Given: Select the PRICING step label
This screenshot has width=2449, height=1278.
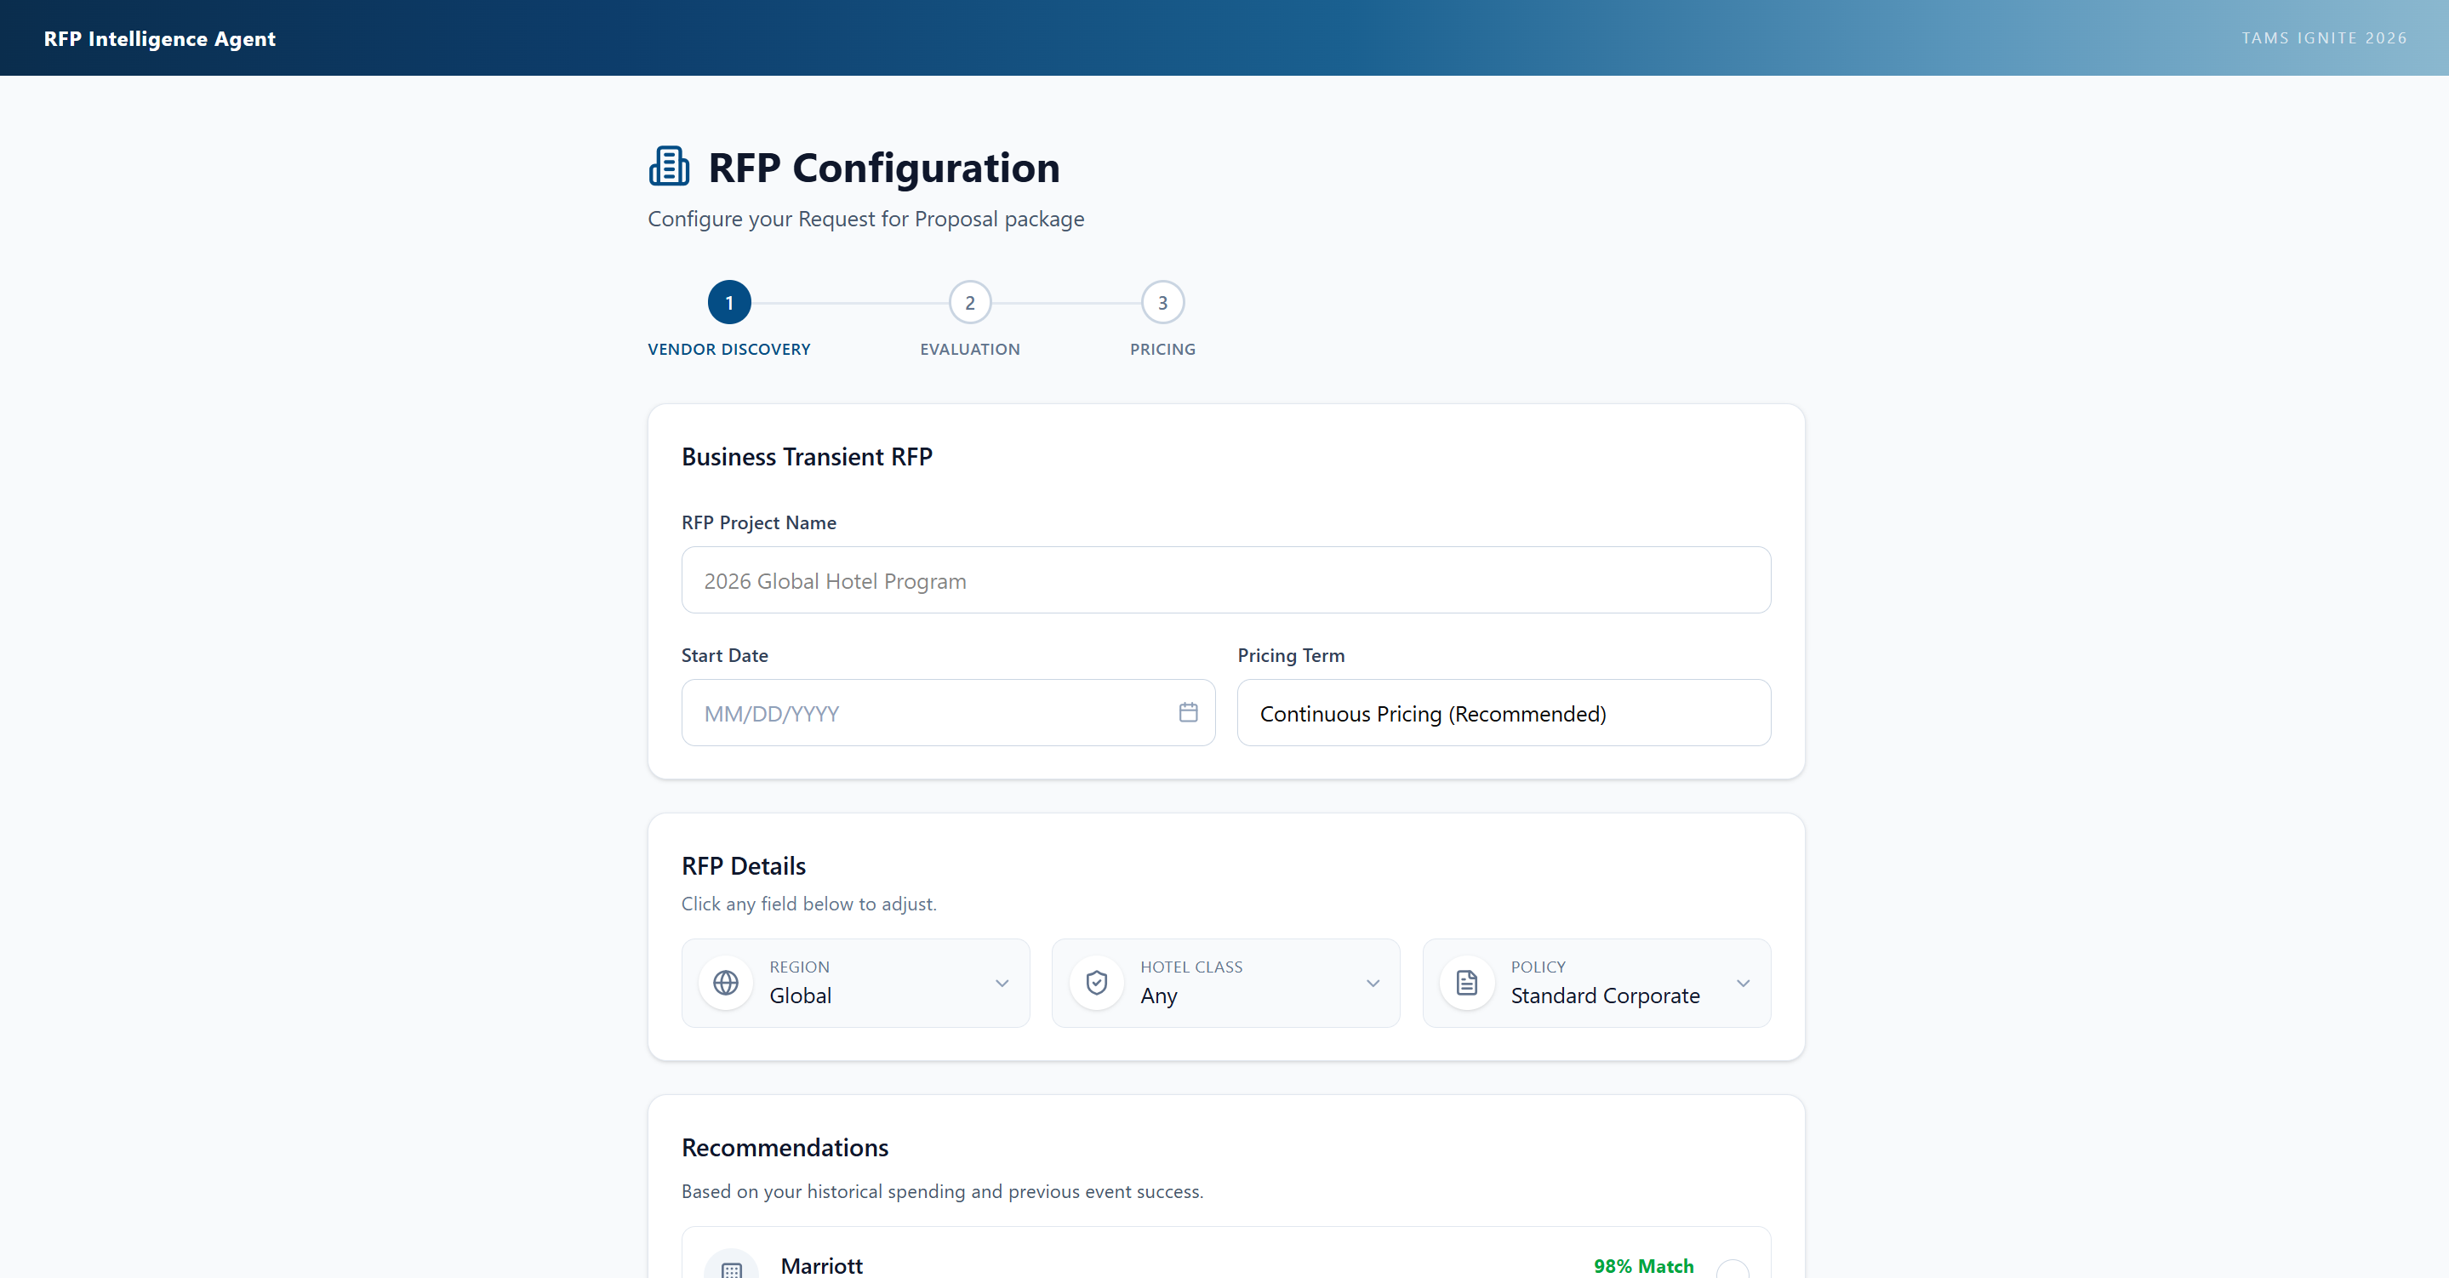Looking at the screenshot, I should click(1162, 349).
